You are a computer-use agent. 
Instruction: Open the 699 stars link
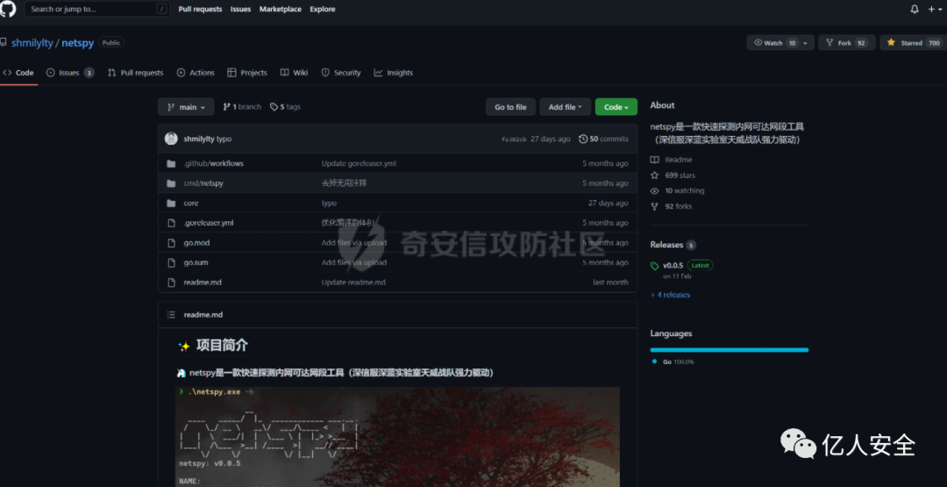673,175
